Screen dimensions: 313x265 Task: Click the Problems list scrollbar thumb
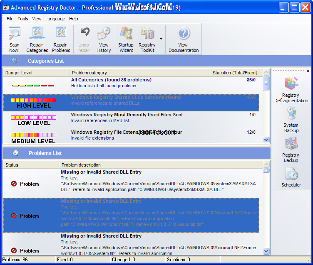(266, 170)
